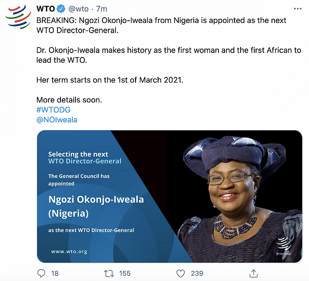This screenshot has width=309, height=281.
Task: Click the Ngozi Okonjo-Iweala (Nigeria) headline in image
Action: point(96,206)
